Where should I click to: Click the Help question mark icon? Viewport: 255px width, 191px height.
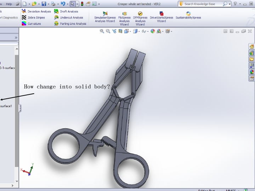(235, 4)
